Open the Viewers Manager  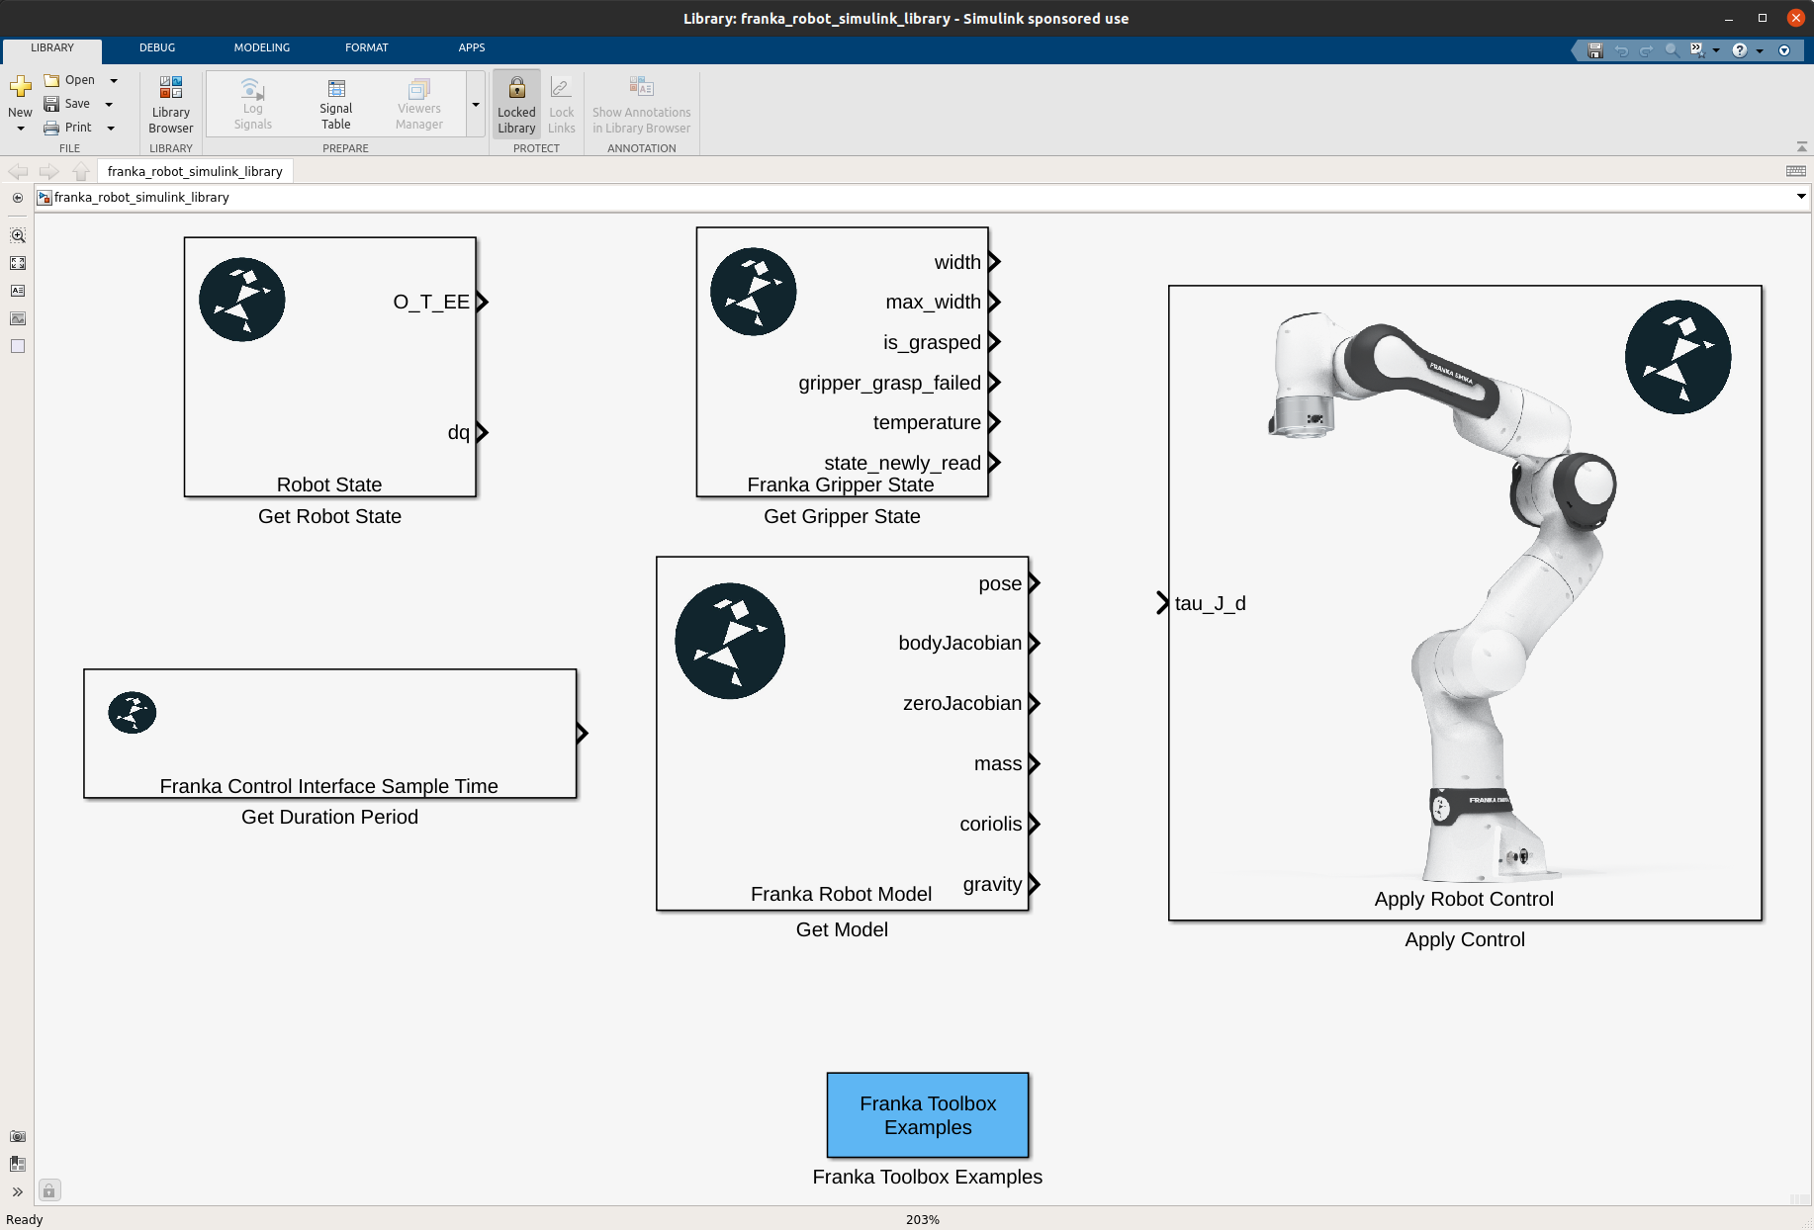[x=419, y=105]
